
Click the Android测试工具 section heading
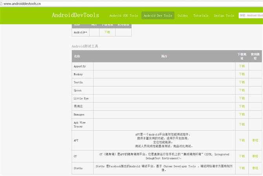(85, 46)
